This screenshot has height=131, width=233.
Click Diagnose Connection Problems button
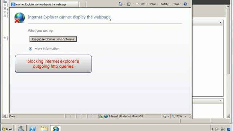(x=53, y=39)
